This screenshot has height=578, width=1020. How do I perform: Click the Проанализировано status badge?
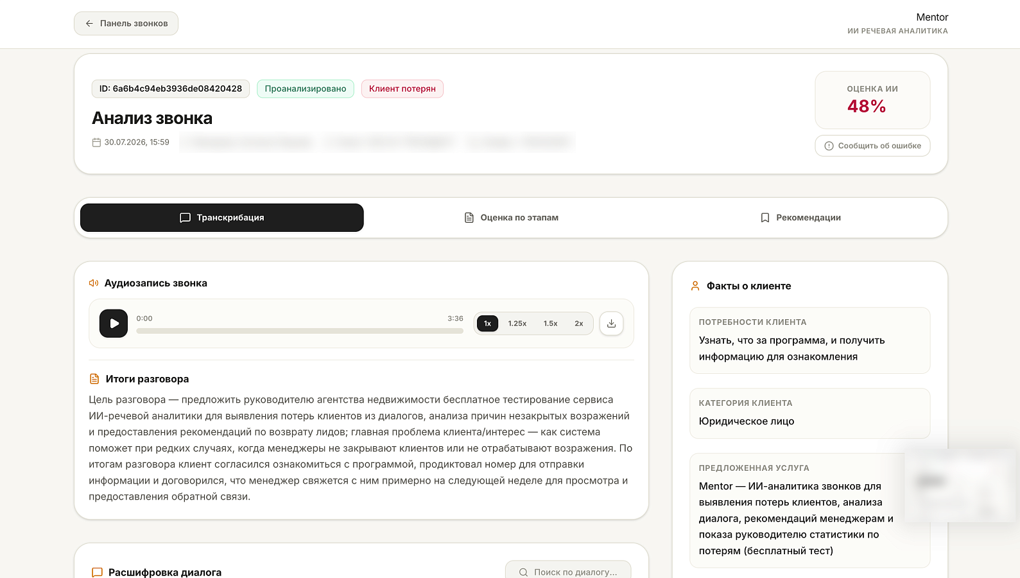(x=306, y=89)
